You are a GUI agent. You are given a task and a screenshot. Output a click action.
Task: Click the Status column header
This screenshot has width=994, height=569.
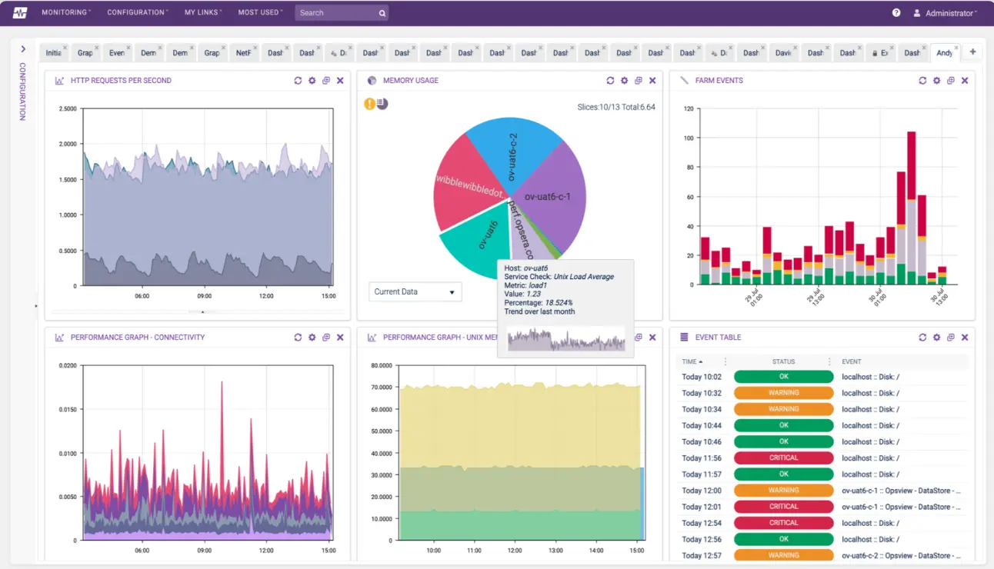783,361
